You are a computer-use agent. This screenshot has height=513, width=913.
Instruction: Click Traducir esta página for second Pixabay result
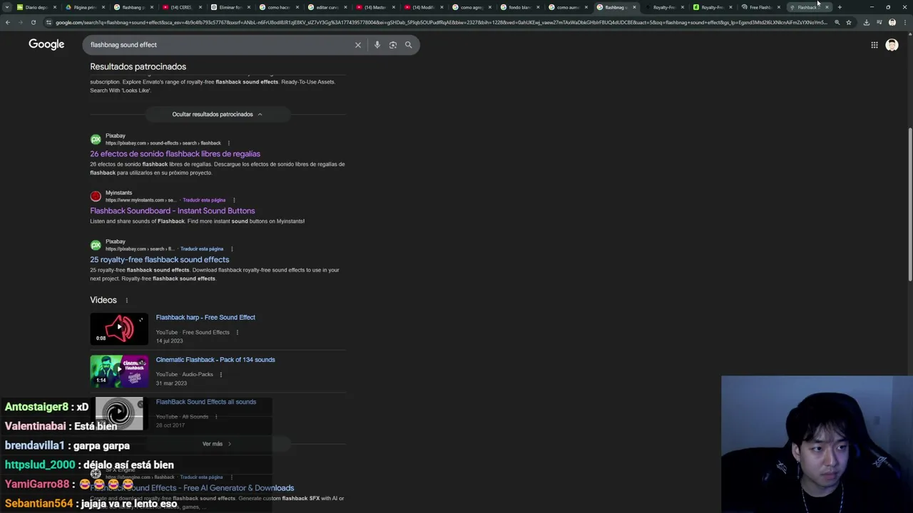[x=202, y=249]
